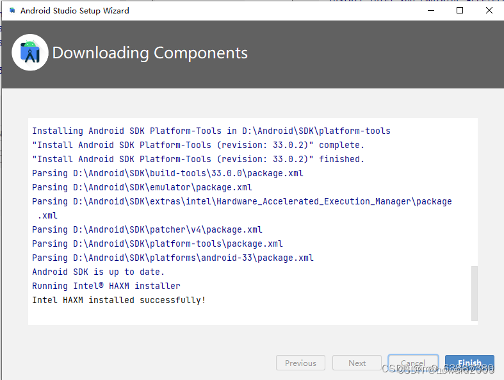Click the 'Android Studio Setup Wizard' window title

(74, 11)
